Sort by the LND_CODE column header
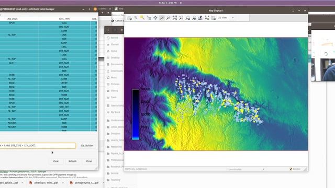Image resolution: width=335 pixels, height=188 pixels. tap(12, 19)
